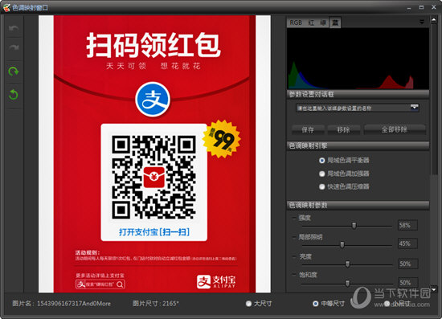Select 局域色调平衡器 engine option
This screenshot has width=442, height=319.
pyautogui.click(x=345, y=161)
